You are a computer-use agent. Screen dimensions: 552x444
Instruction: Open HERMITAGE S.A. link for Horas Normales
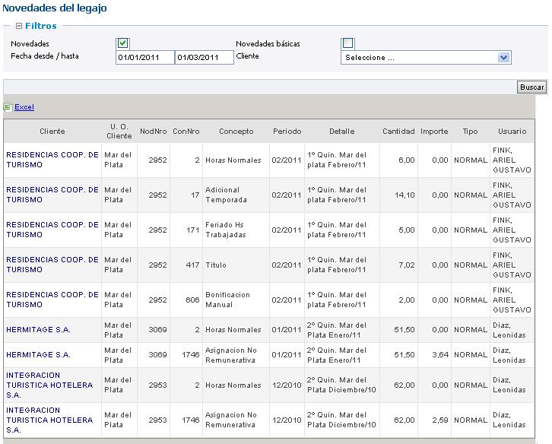[38, 330]
